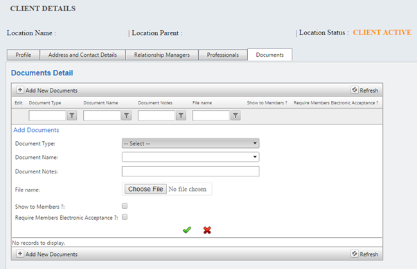Image resolution: width=417 pixels, height=269 pixels.
Task: Focus the Document Notes text field
Action: (190, 171)
